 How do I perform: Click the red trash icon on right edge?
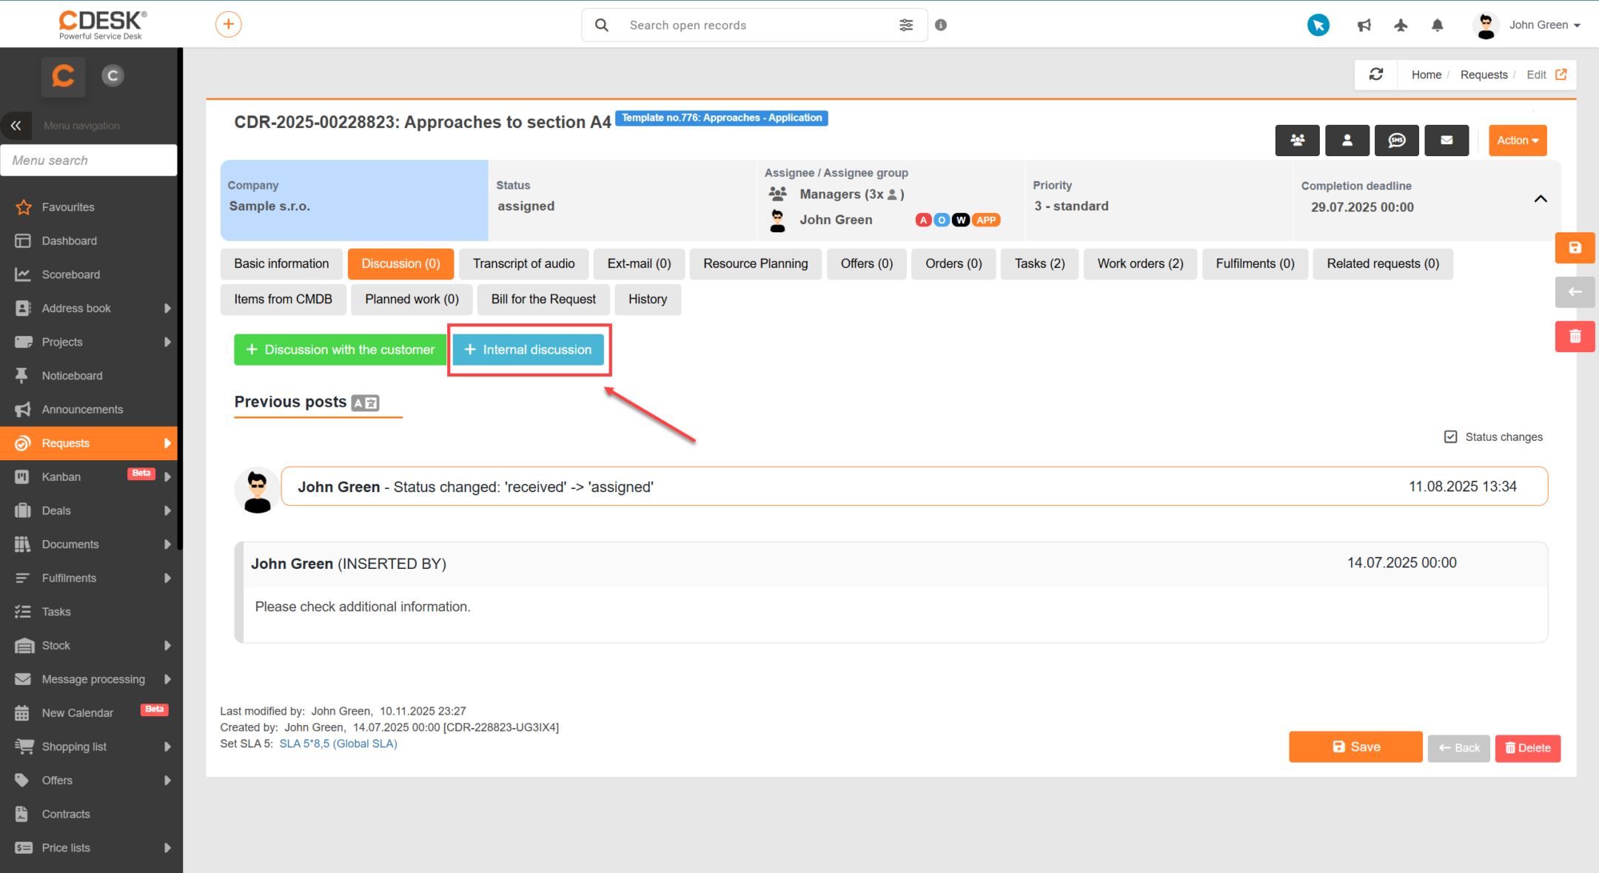point(1575,337)
